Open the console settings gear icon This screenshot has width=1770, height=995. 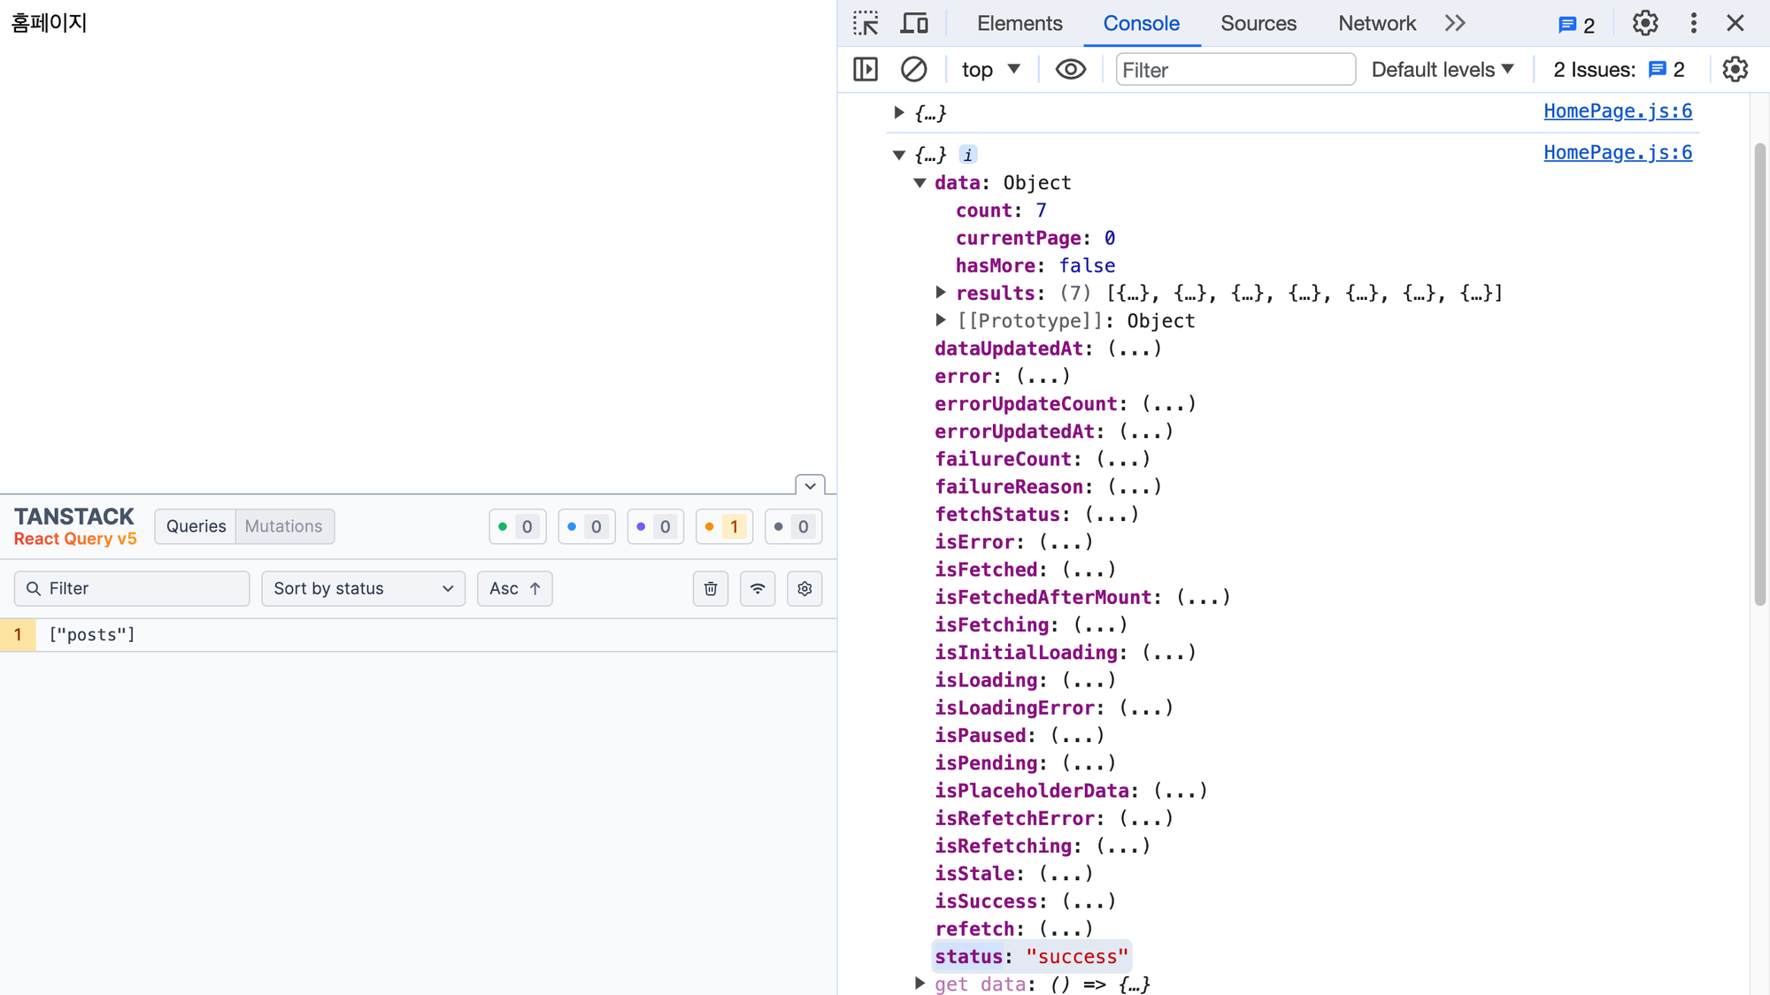[1735, 69]
